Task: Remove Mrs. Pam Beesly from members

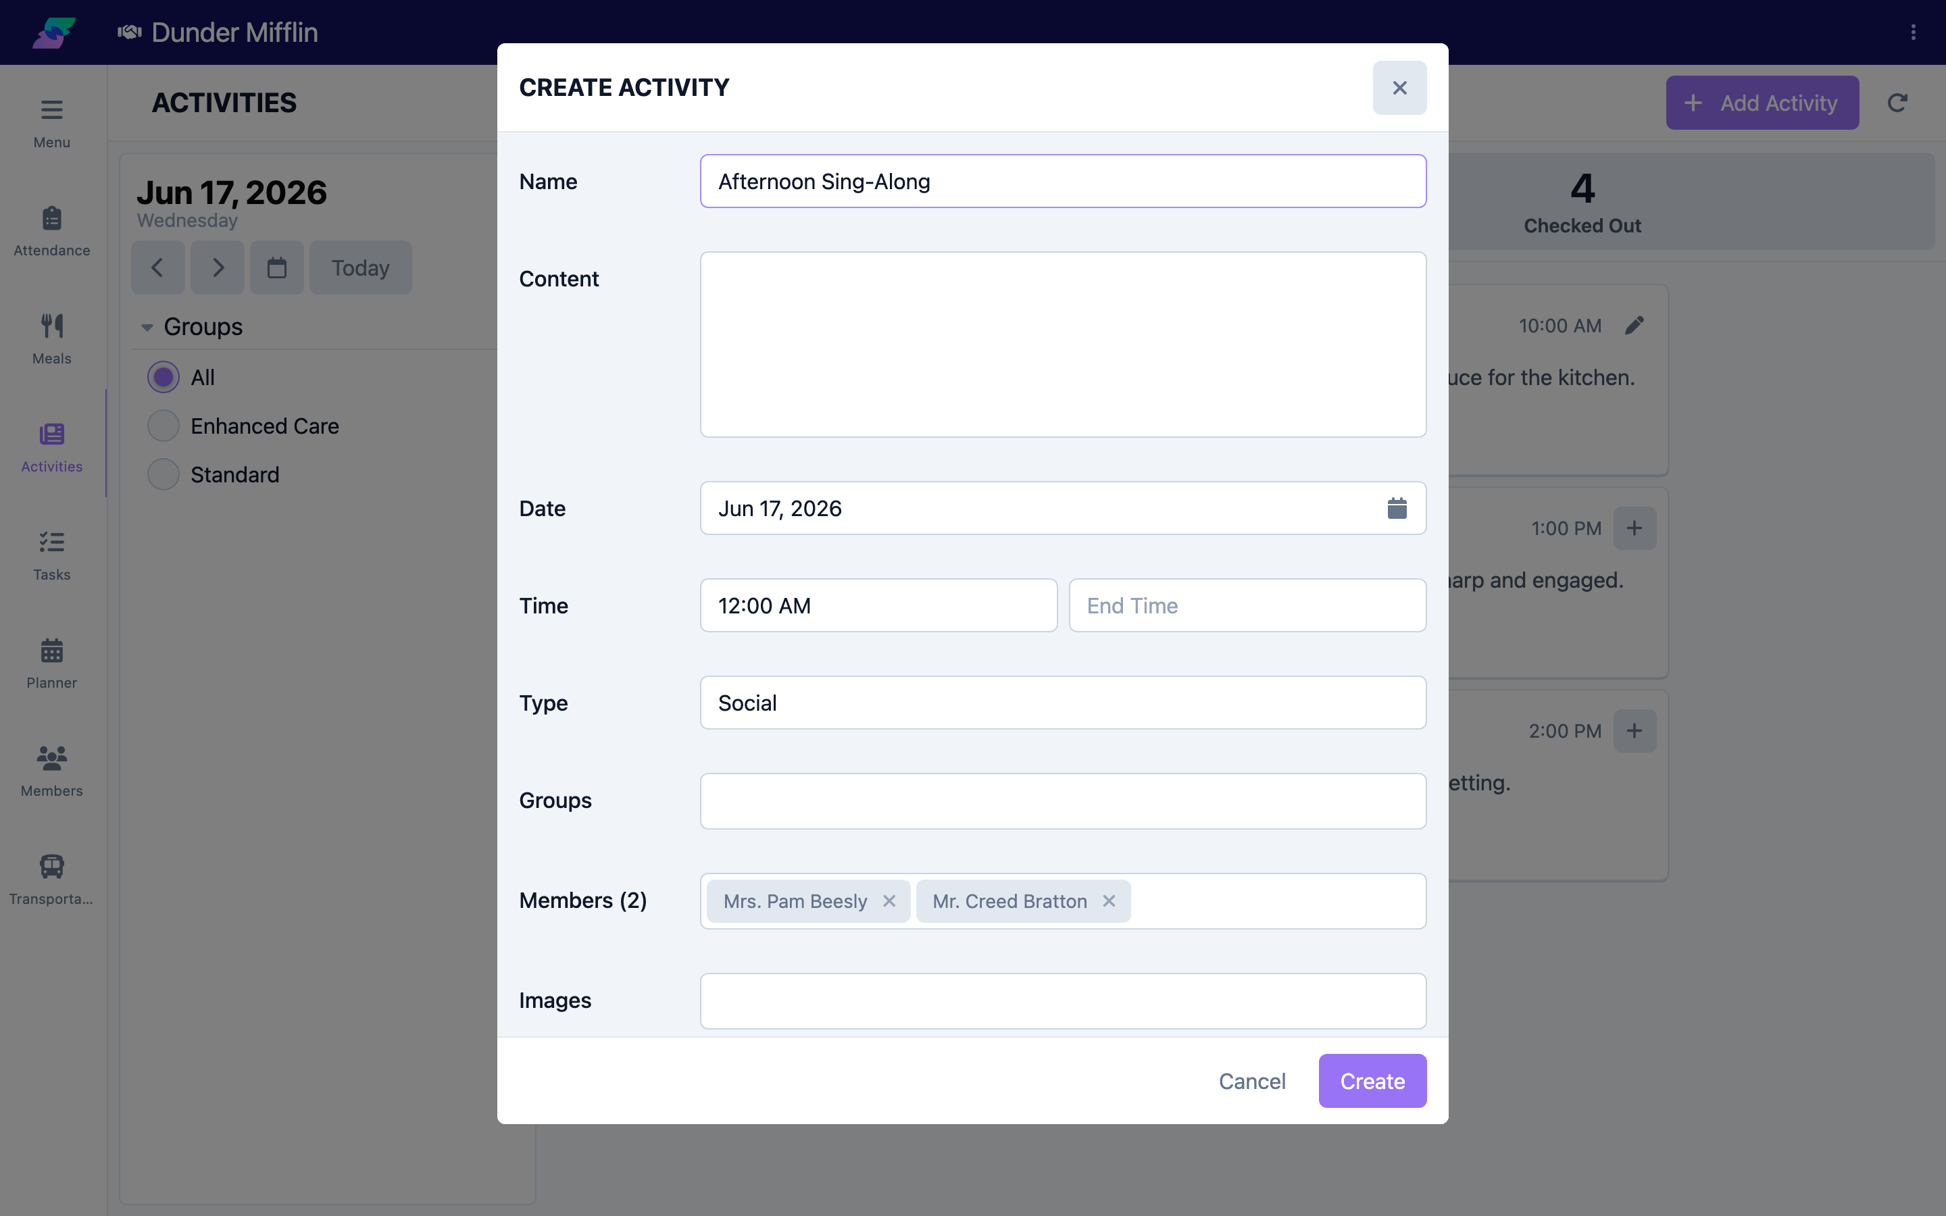Action: pyautogui.click(x=889, y=901)
